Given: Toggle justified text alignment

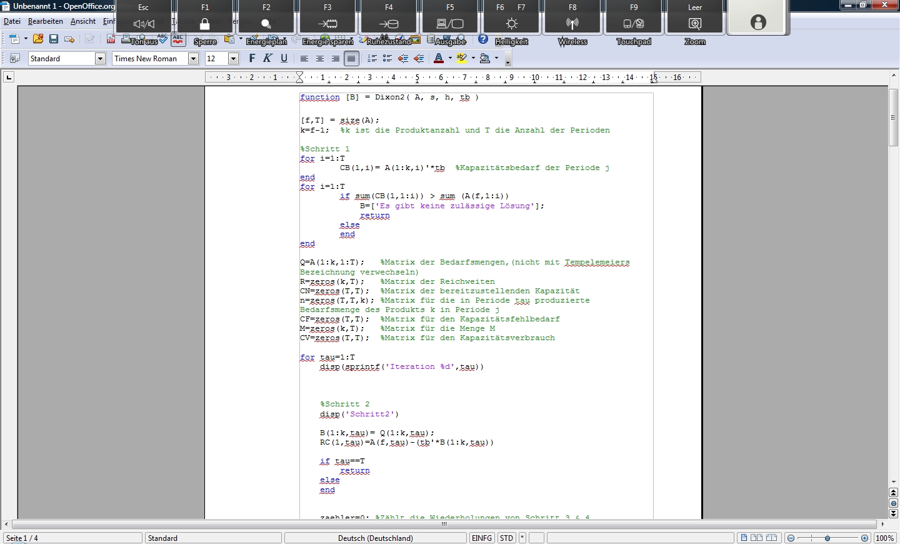Looking at the screenshot, I should pos(351,58).
